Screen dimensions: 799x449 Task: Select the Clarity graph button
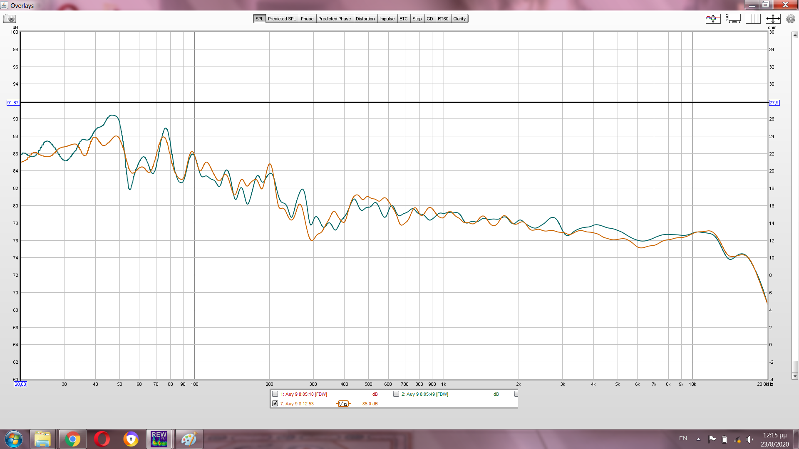pos(459,19)
